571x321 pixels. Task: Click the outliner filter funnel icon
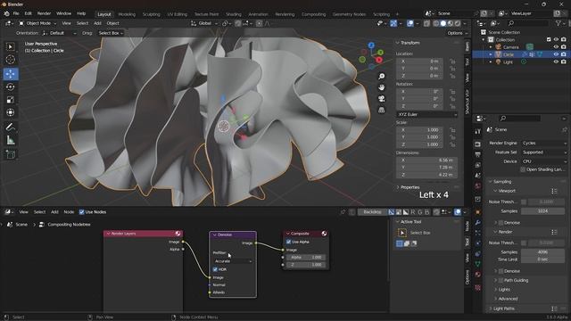point(558,23)
